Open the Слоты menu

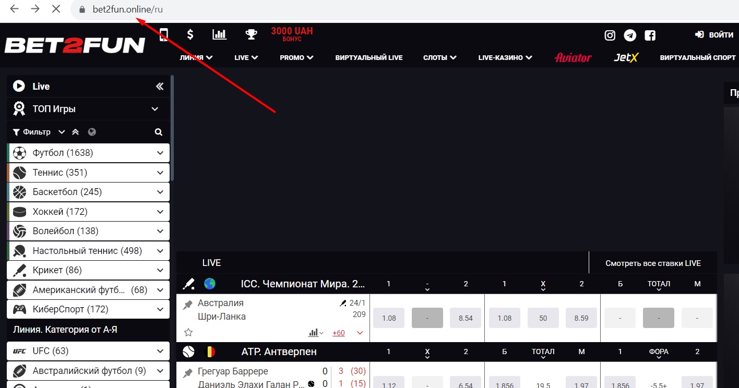440,57
